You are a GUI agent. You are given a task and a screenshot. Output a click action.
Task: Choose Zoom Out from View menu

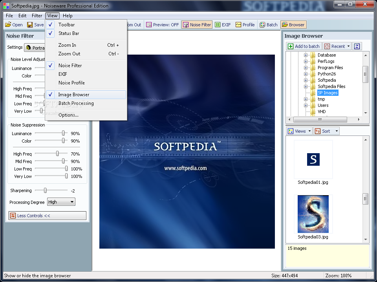pyautogui.click(x=86, y=53)
